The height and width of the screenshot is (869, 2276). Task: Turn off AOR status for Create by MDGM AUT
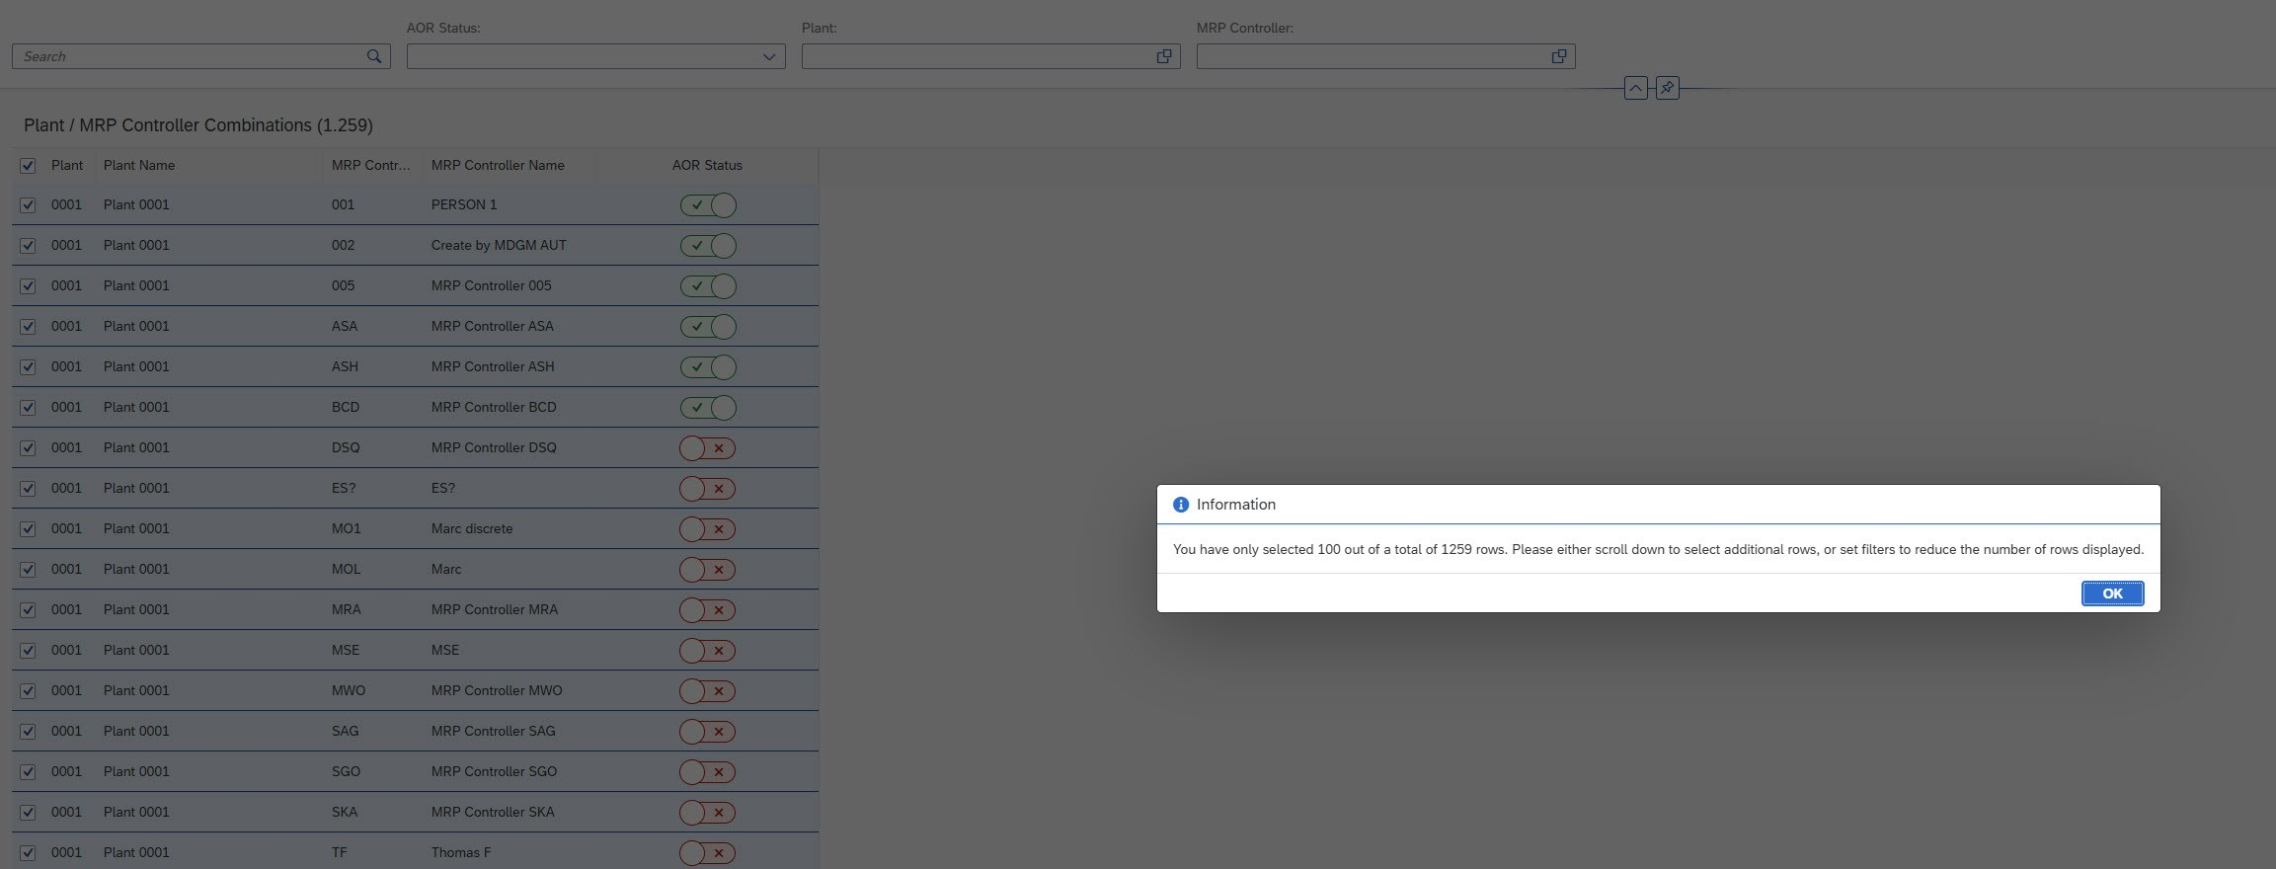708,246
